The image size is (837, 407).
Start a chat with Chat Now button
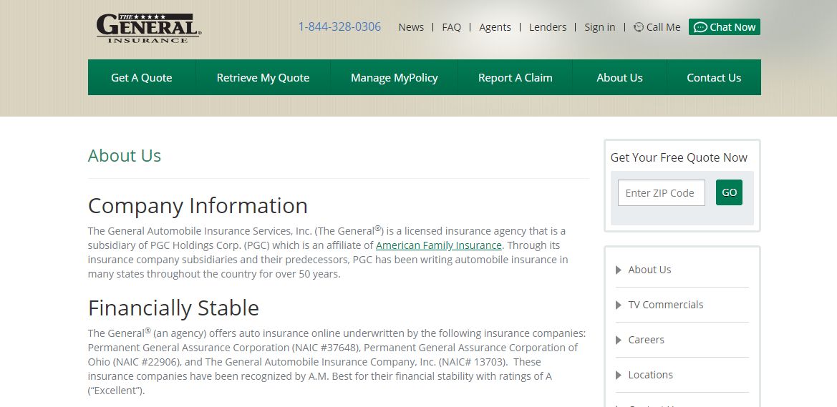tap(725, 26)
